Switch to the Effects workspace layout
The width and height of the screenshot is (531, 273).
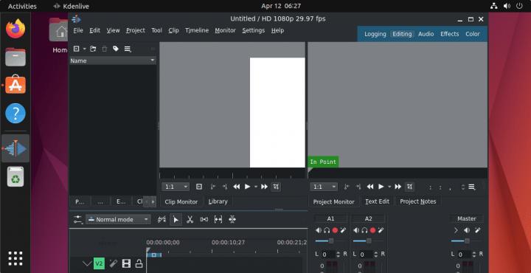(449, 34)
